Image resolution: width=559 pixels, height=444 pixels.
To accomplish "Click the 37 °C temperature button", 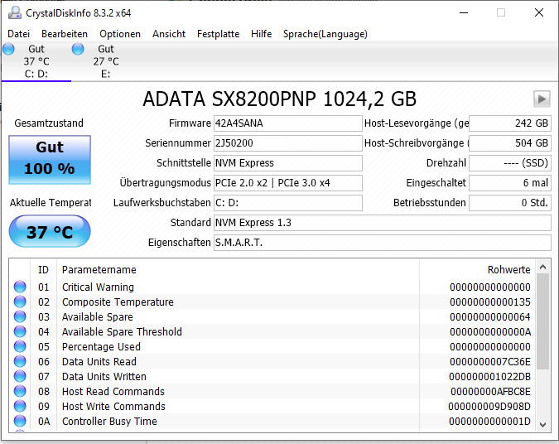I will (50, 231).
